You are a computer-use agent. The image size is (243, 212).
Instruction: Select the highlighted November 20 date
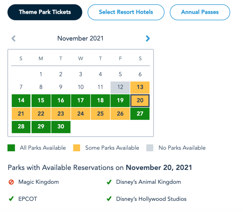(140, 100)
